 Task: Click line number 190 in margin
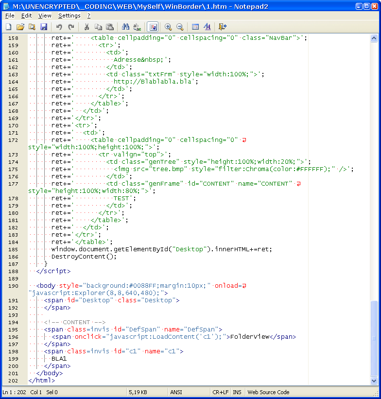click(x=13, y=286)
